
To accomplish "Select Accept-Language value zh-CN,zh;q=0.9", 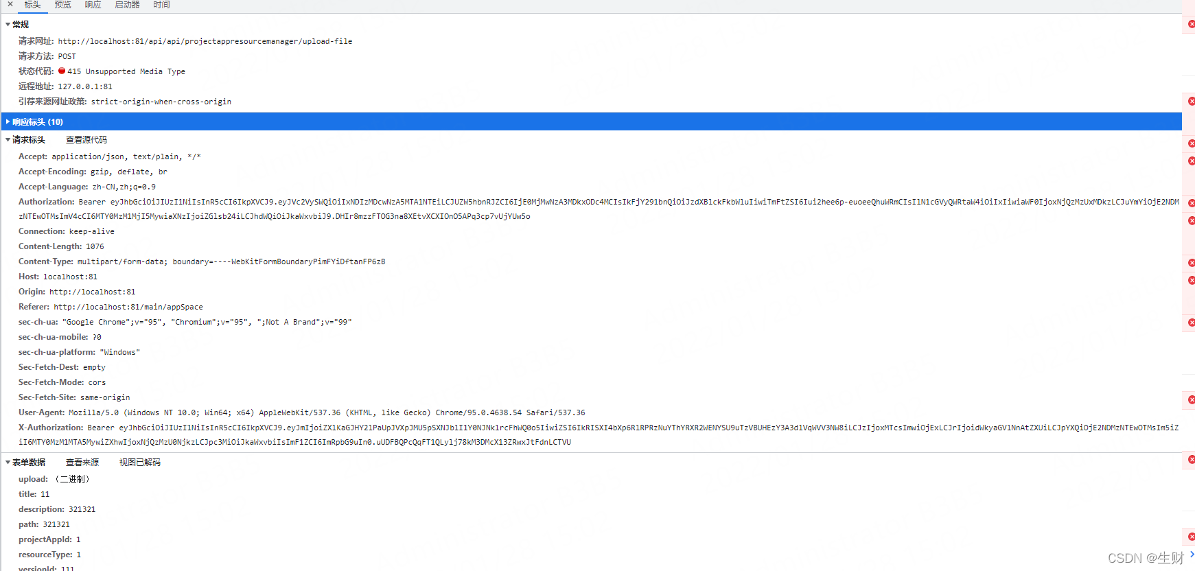I will pos(124,187).
